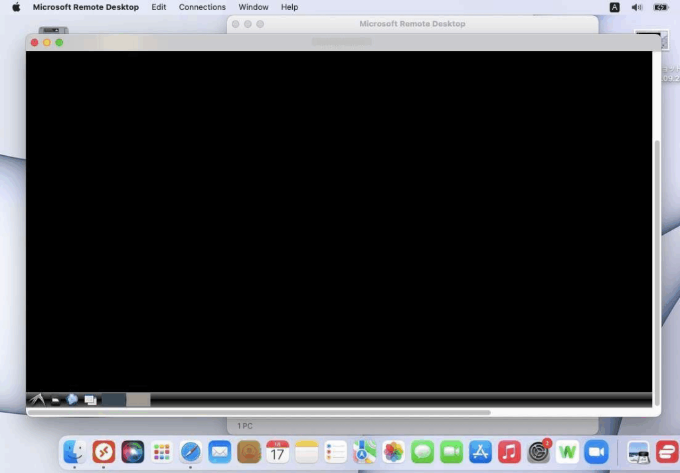Image resolution: width=680 pixels, height=473 pixels.
Task: Open Finder from the Dock
Action: [x=74, y=452]
